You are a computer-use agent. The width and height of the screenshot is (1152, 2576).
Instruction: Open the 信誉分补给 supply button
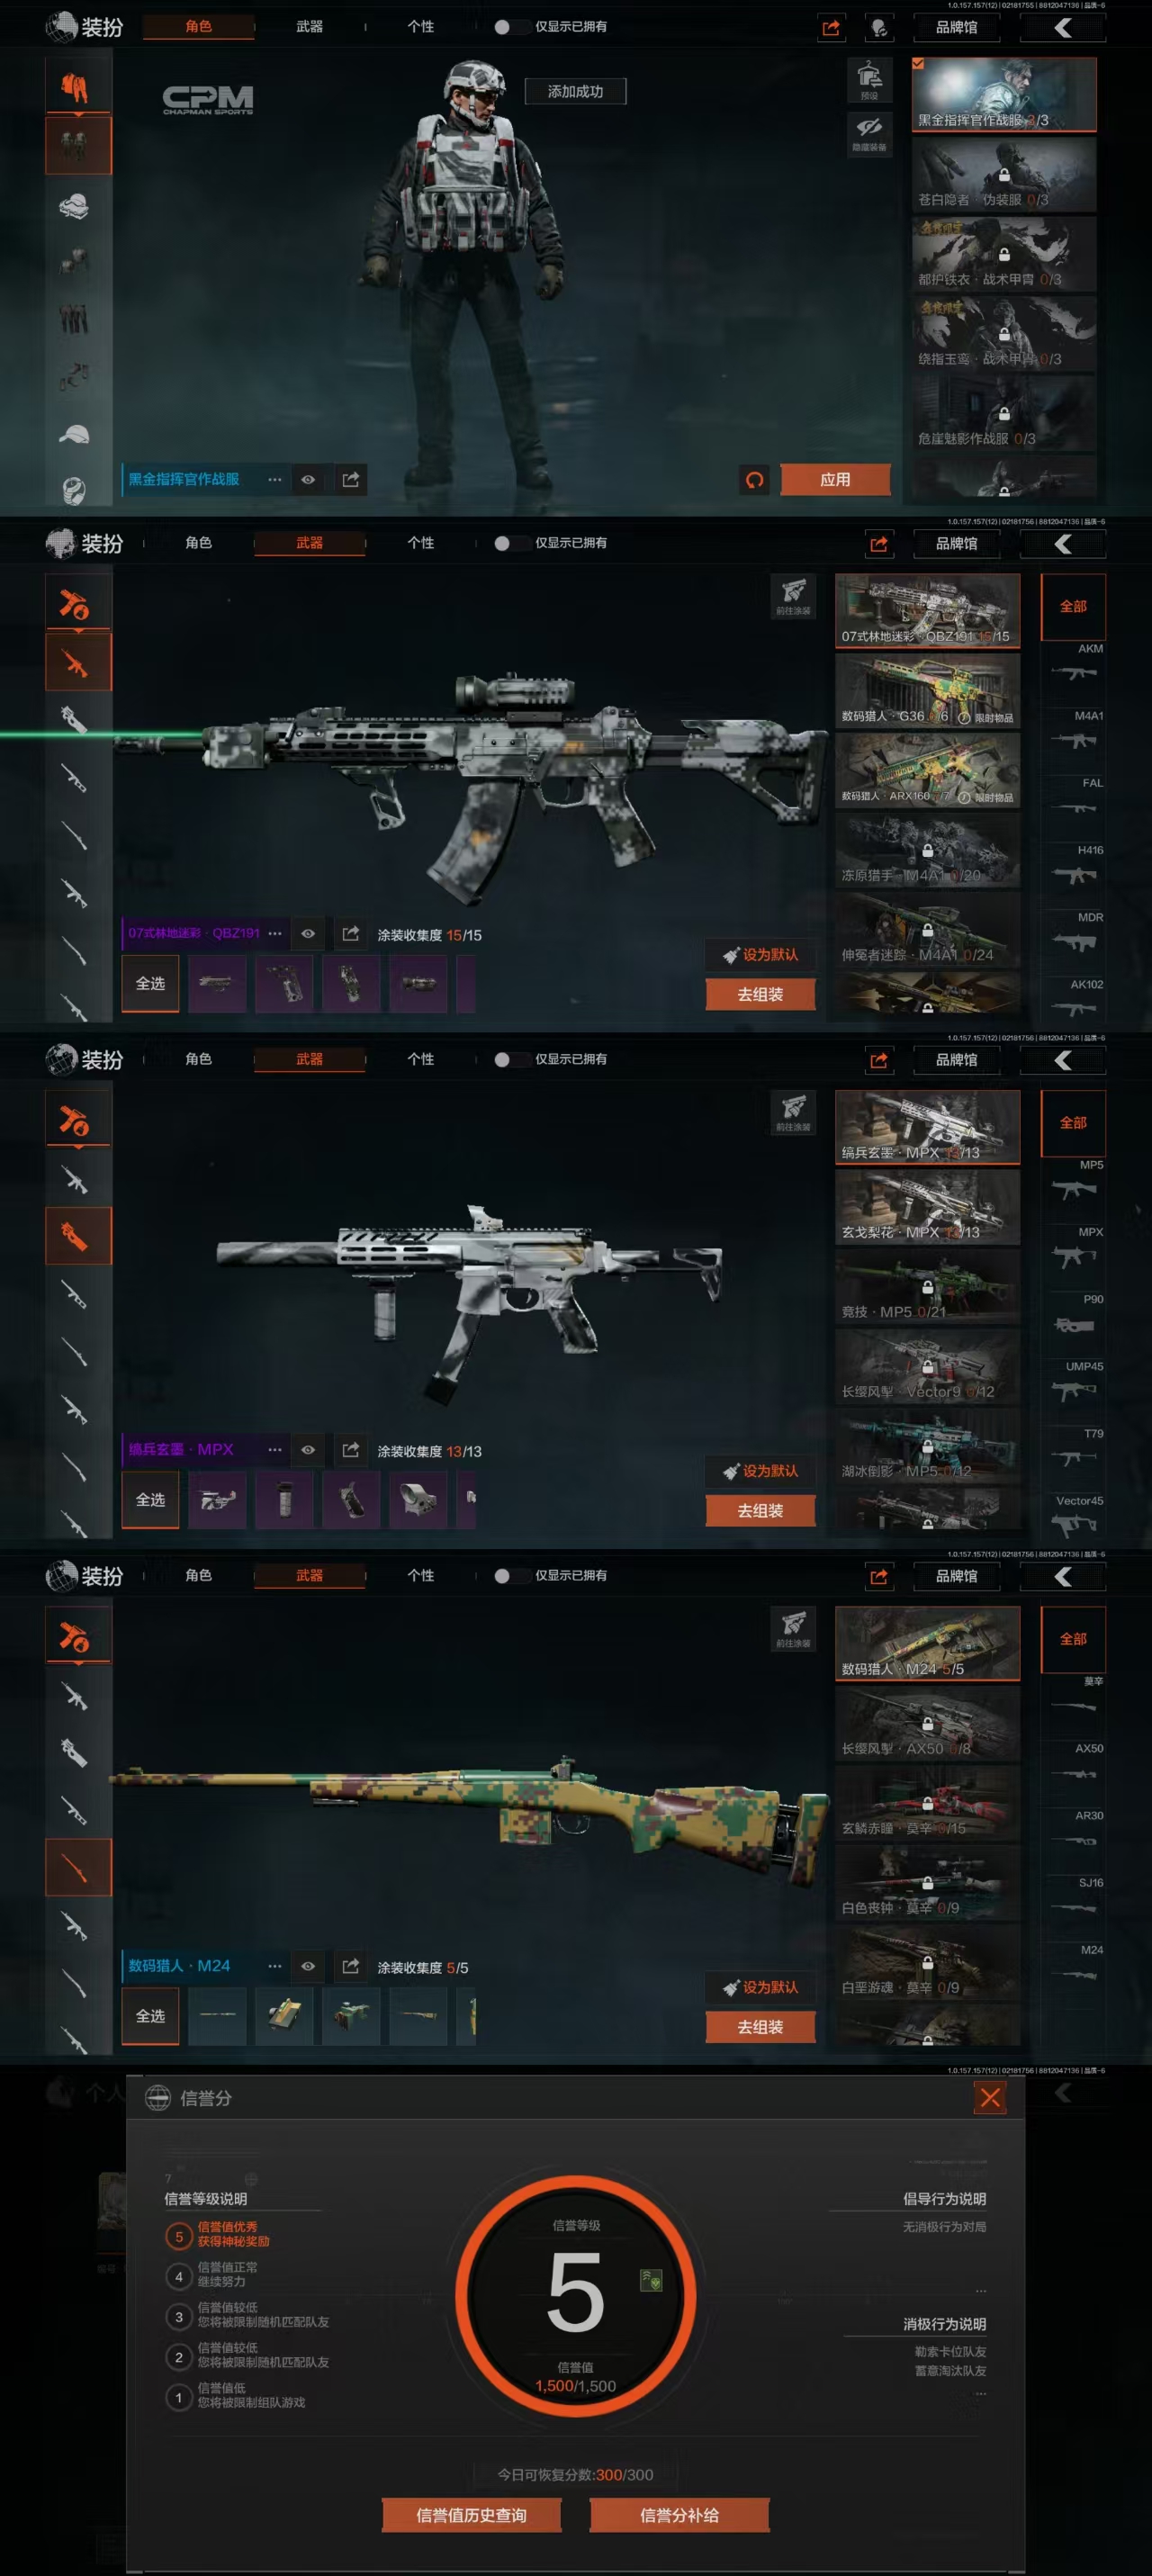[x=679, y=2515]
